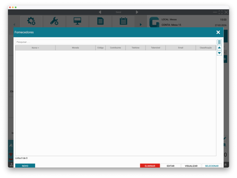Open the calendar notepad icon
This screenshot has height=178, width=237.
tap(123, 21)
